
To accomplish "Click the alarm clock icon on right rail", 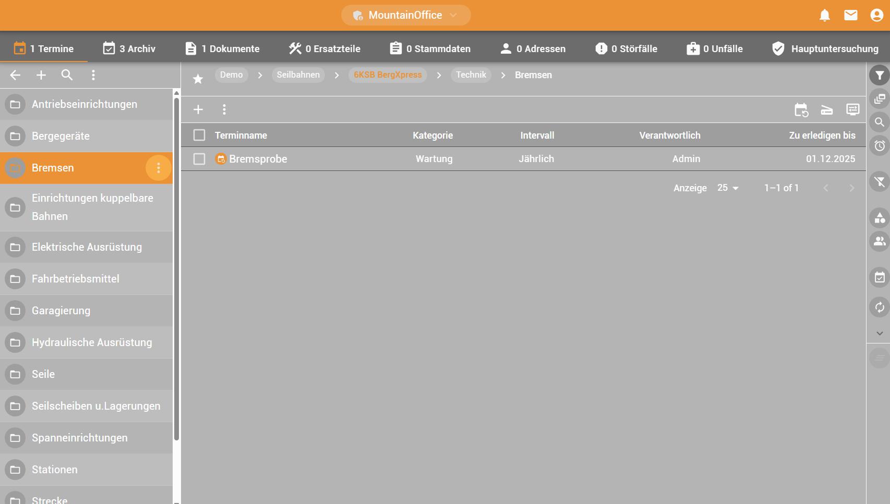I will pos(880,146).
